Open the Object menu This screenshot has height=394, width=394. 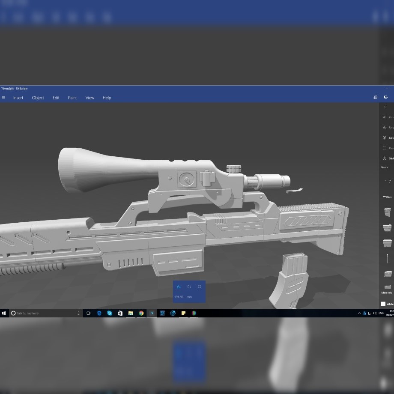point(38,98)
